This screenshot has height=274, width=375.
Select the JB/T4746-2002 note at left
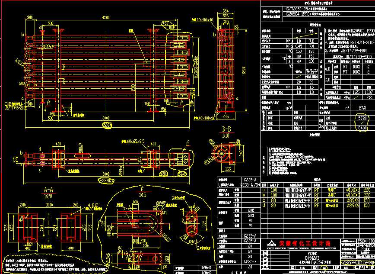(x=16, y=108)
